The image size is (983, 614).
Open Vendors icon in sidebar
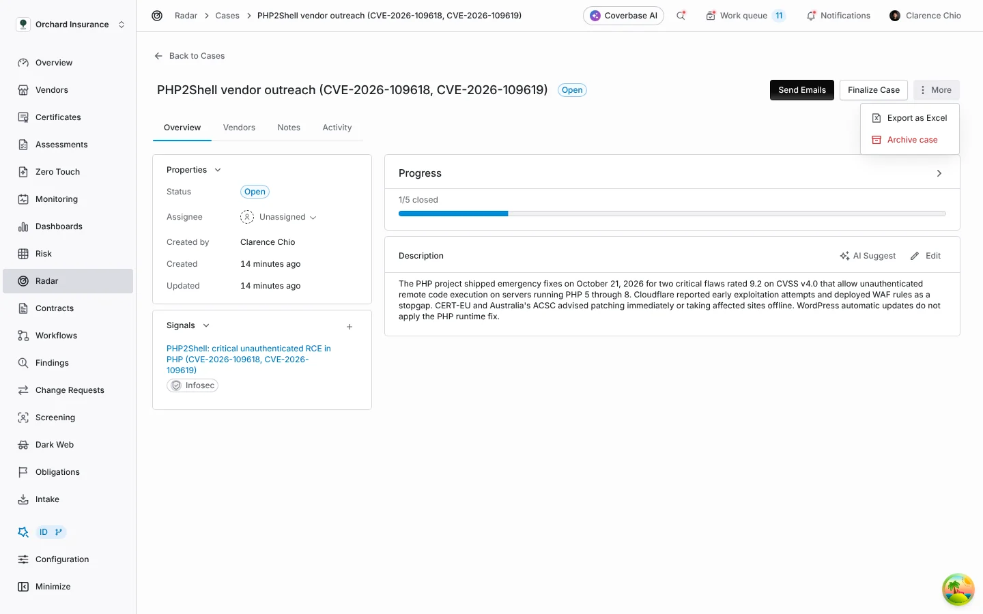click(x=23, y=90)
